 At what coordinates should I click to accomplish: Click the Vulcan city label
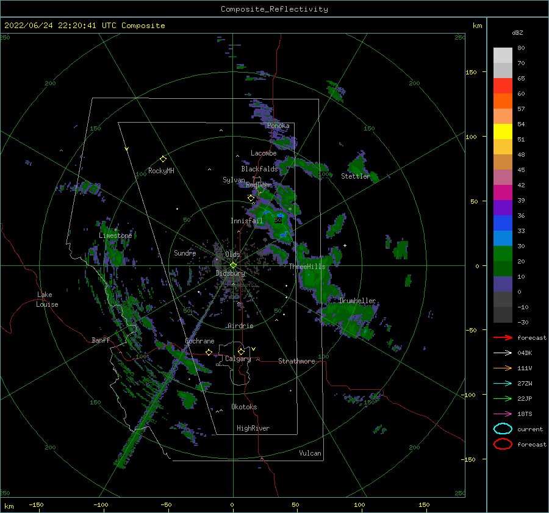310,453
